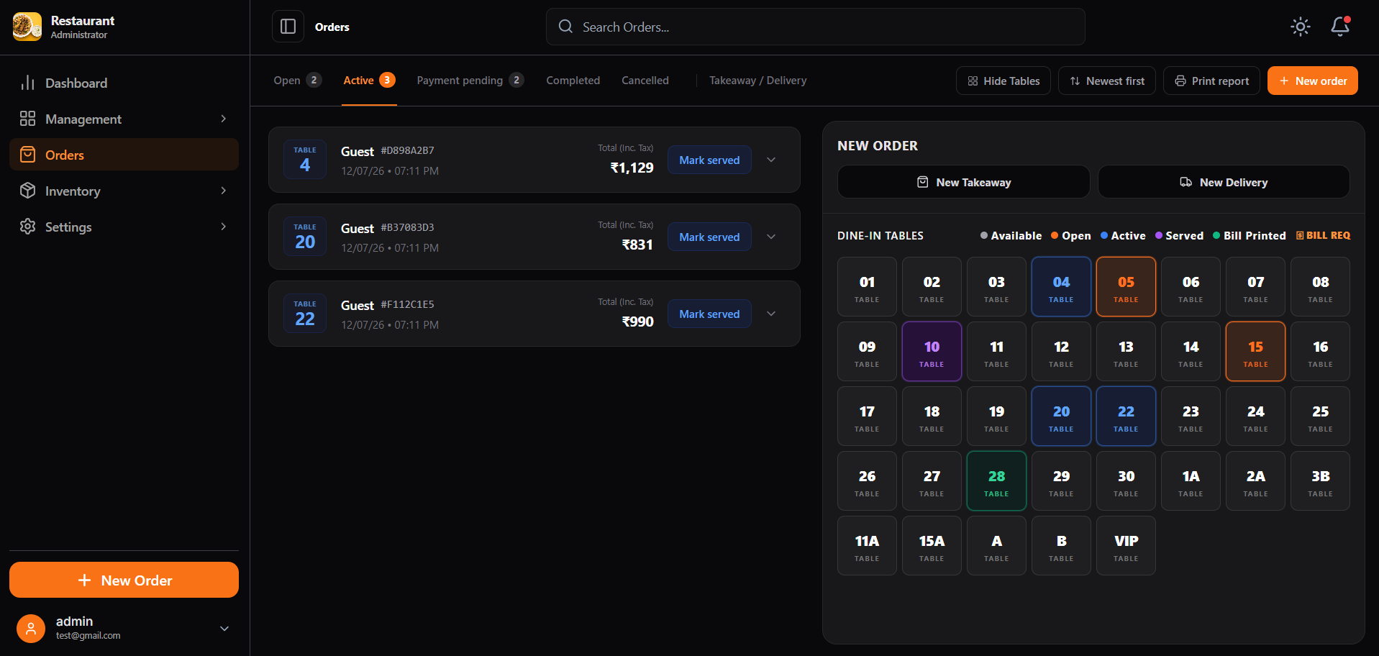Screen dimensions: 1379x656
Task: Focus the Search Orders field
Action: click(816, 27)
